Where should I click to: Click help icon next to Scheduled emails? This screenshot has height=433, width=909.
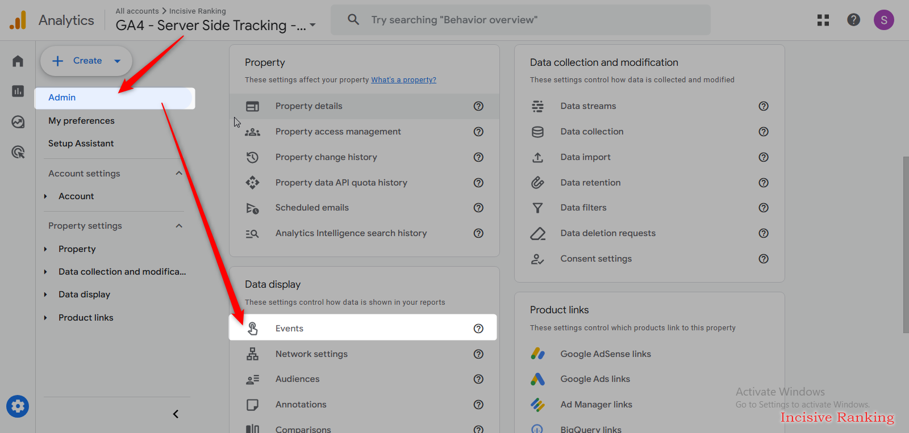pos(478,208)
